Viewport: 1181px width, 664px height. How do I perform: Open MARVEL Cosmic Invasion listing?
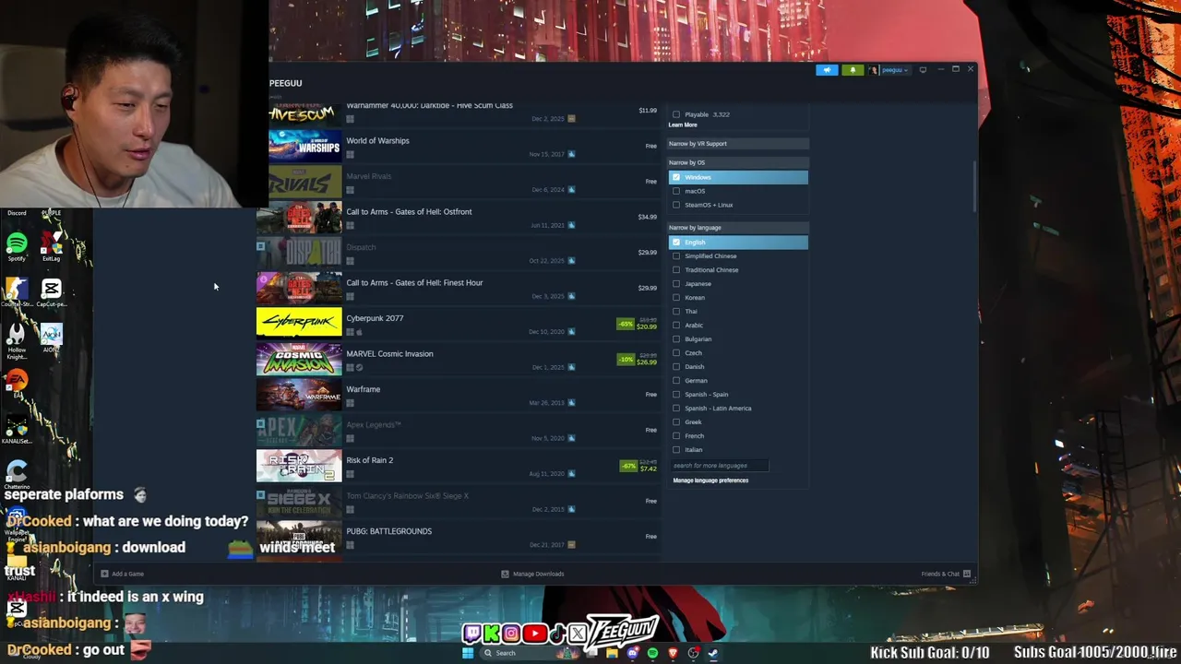click(459, 359)
